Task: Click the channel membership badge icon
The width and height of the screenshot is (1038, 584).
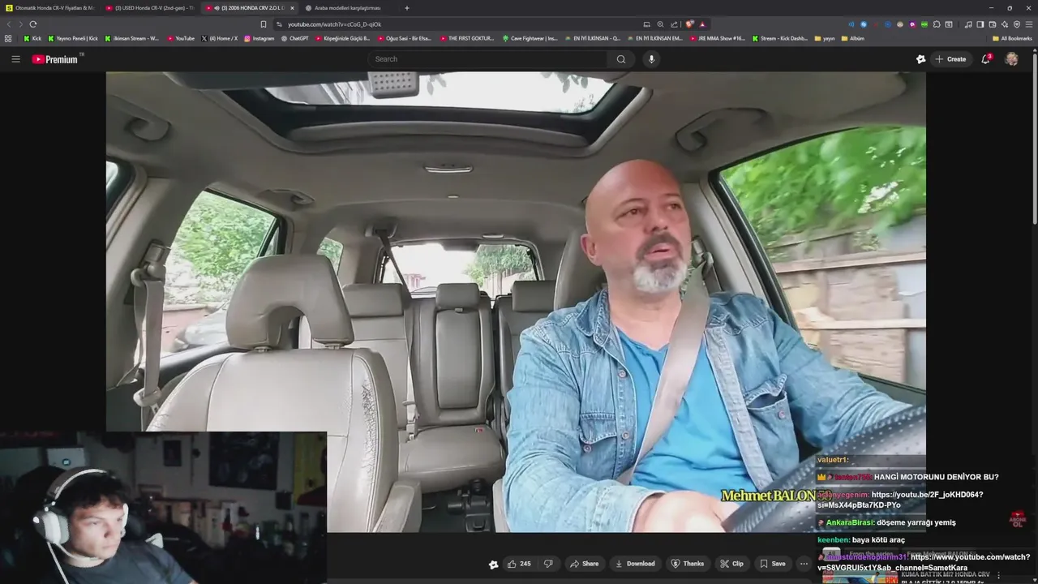Action: (493, 564)
